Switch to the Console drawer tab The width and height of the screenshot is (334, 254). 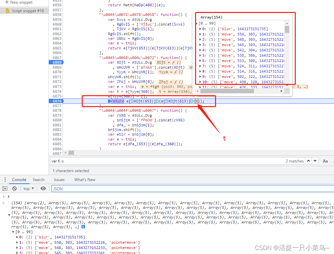[19, 180]
